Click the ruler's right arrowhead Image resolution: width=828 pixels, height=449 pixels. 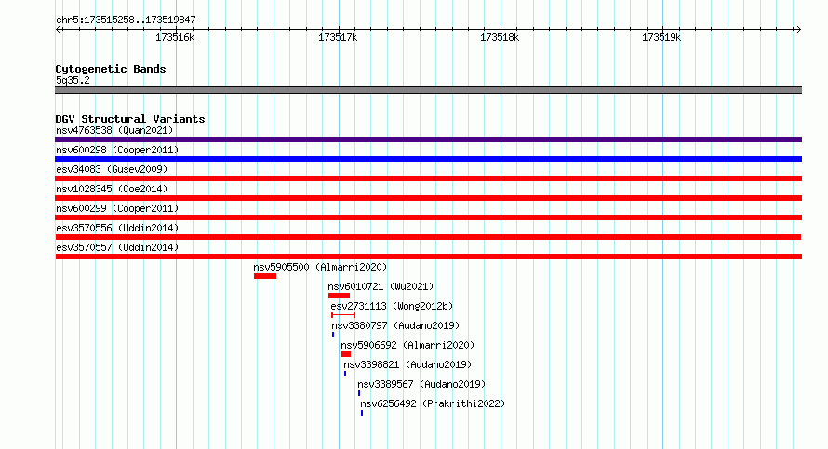[798, 30]
